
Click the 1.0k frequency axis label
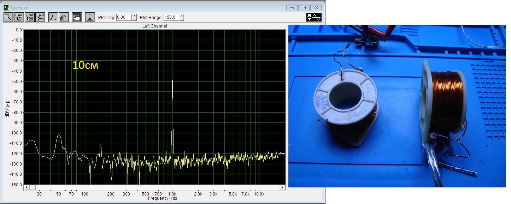click(172, 194)
